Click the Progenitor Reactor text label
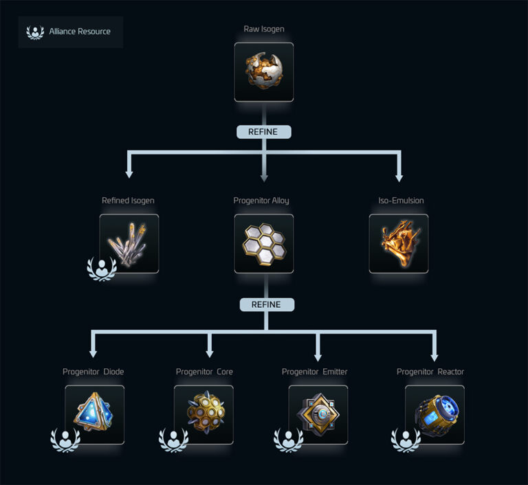This screenshot has height=485, width=528. (430, 372)
